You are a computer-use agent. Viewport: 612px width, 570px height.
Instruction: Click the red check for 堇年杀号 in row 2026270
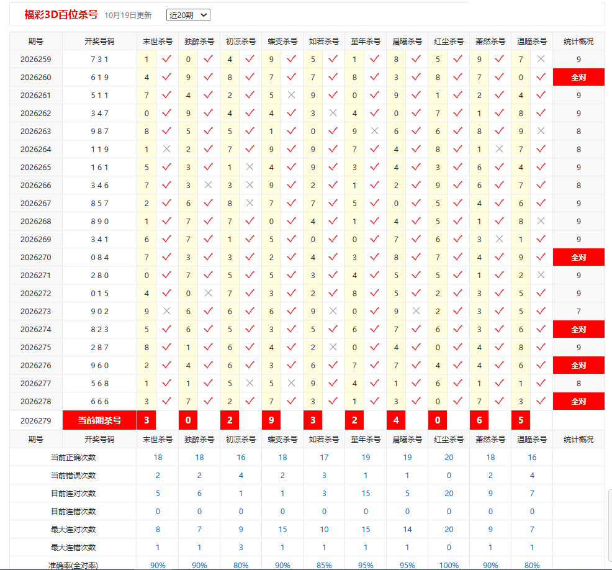375,257
